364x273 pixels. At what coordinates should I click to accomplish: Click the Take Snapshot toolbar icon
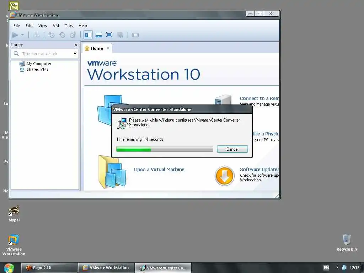coord(52,35)
